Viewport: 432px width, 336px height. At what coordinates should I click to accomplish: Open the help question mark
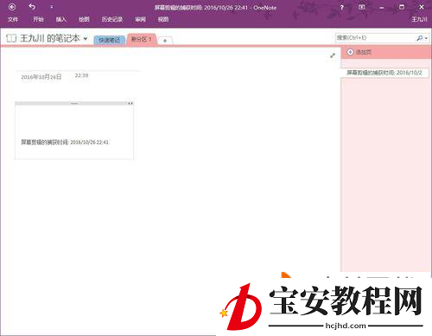pos(341,7)
